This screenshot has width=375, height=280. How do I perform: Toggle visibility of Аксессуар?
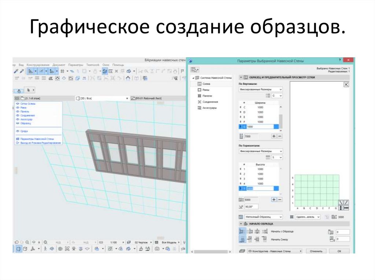(18, 119)
